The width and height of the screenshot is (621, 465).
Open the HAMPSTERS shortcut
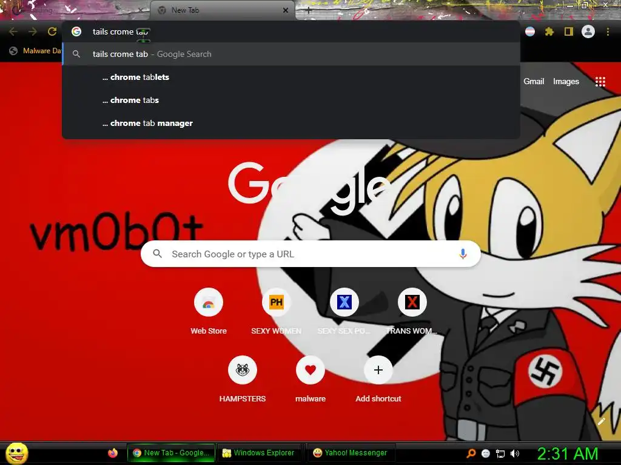[243, 380]
